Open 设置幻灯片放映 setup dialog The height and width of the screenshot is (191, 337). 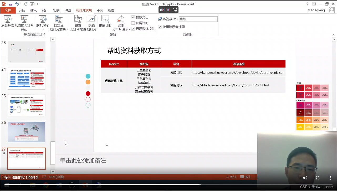tap(78, 23)
